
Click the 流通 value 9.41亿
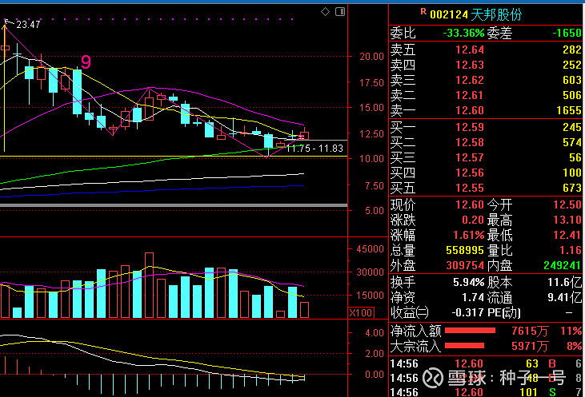564,298
